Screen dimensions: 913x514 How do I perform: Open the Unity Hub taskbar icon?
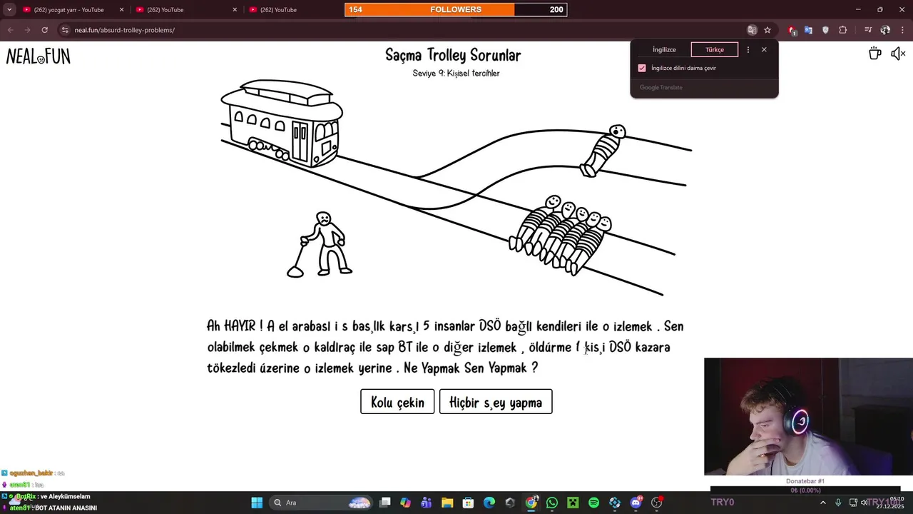pos(510,503)
